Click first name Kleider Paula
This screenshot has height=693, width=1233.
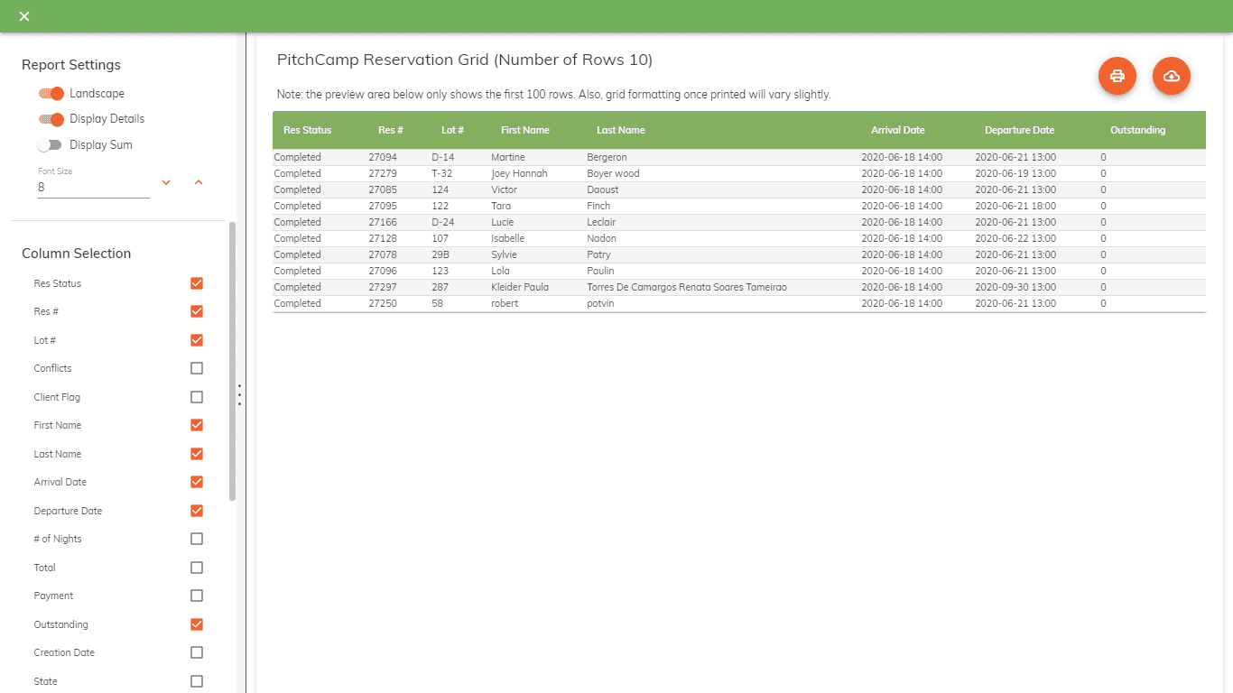[x=520, y=287]
